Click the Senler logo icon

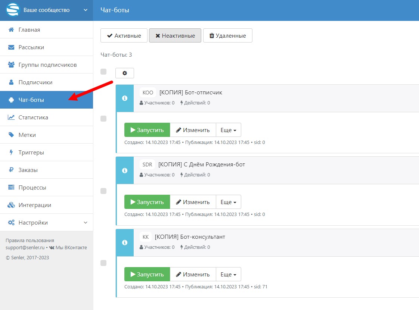(x=13, y=10)
